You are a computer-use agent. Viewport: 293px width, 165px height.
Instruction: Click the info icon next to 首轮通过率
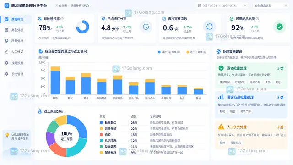click(x=62, y=19)
